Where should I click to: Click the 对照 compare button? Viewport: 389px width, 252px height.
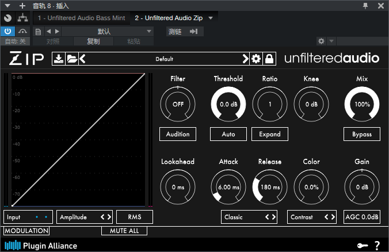[x=53, y=41]
